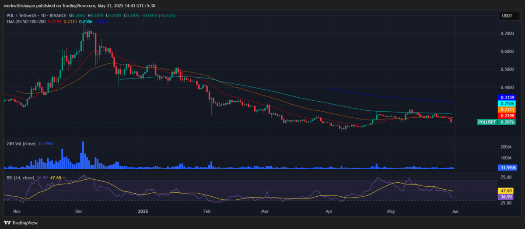Click the May label on time axis

click(x=391, y=211)
